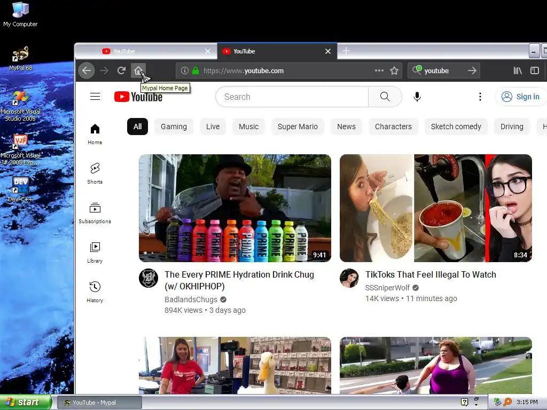Open the SSSniperWolf channel link
Screen dimensions: 547x410
coord(387,288)
